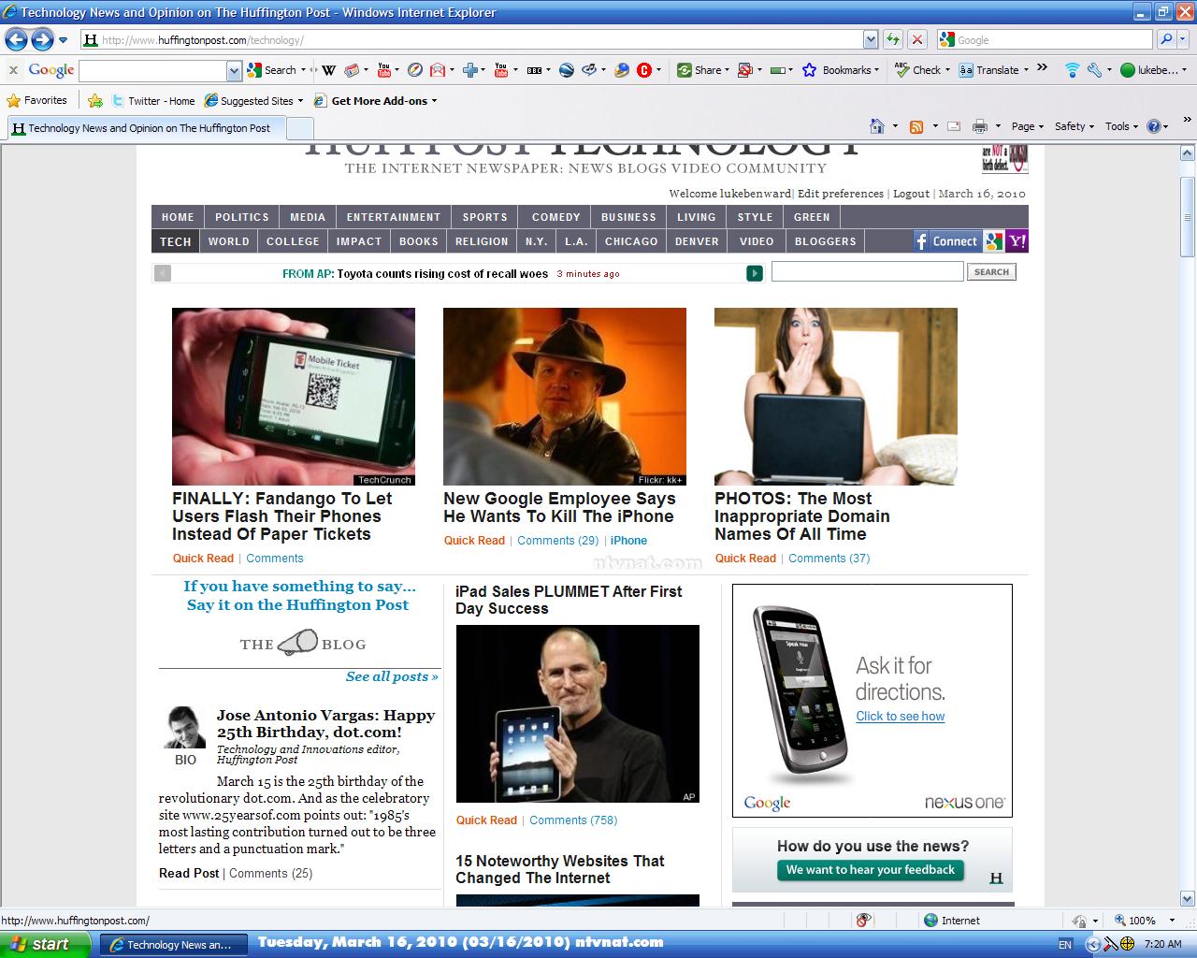This screenshot has height=958, width=1197.
Task: Click the Huffington Post search input field
Action: coord(867,271)
